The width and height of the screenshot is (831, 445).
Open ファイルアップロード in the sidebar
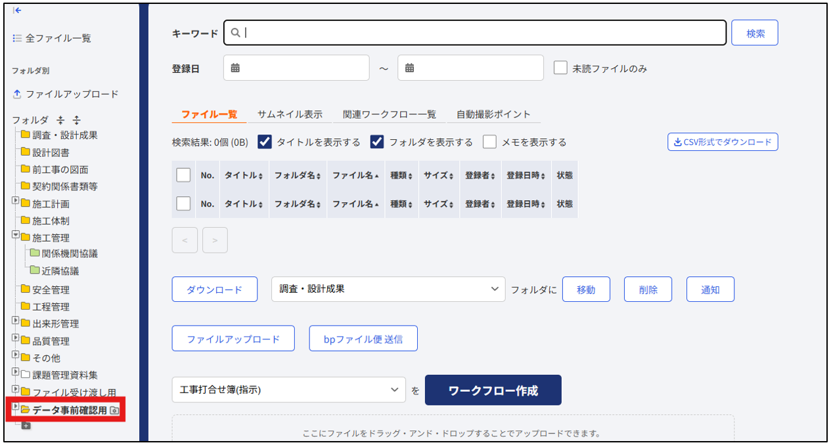pyautogui.click(x=66, y=94)
